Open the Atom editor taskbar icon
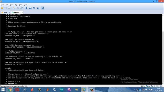The height and width of the screenshot is (92, 164). coord(25,90)
